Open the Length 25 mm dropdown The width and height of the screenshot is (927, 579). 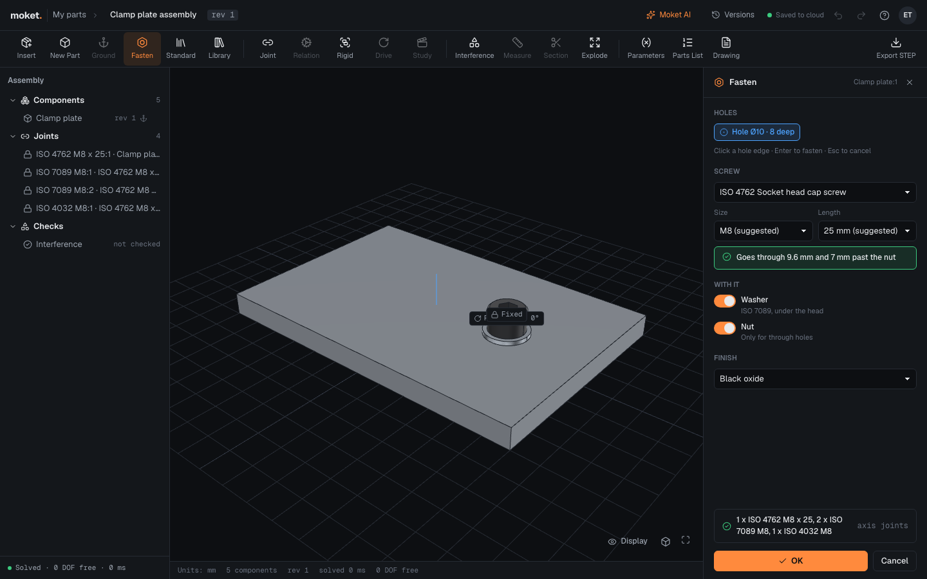tap(867, 231)
